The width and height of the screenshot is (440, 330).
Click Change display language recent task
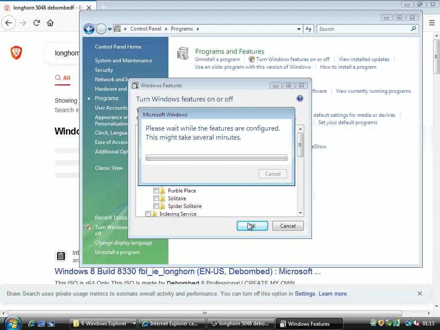click(x=123, y=243)
